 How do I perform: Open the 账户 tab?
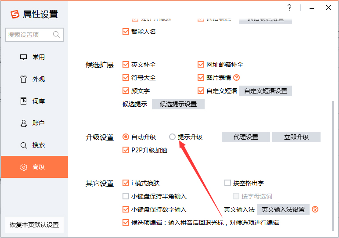[x=34, y=123]
